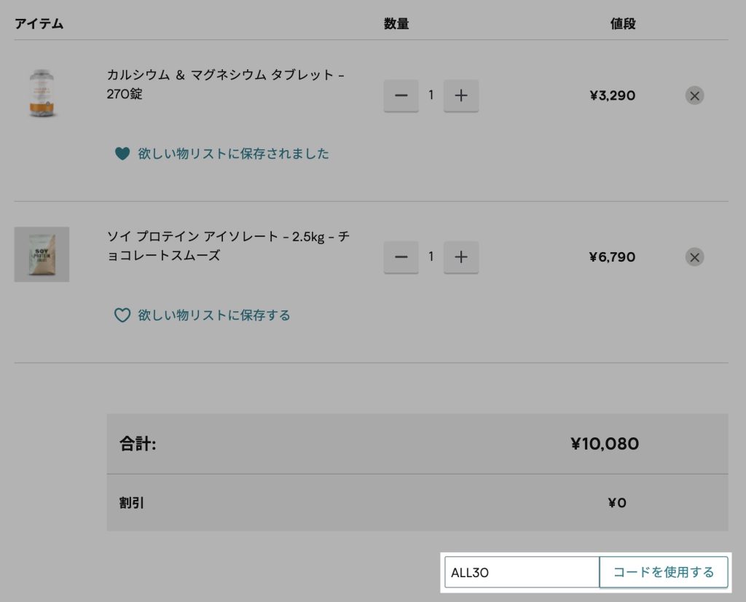Remove calcium magnesium tablets from cart
746x602 pixels.
click(x=694, y=95)
